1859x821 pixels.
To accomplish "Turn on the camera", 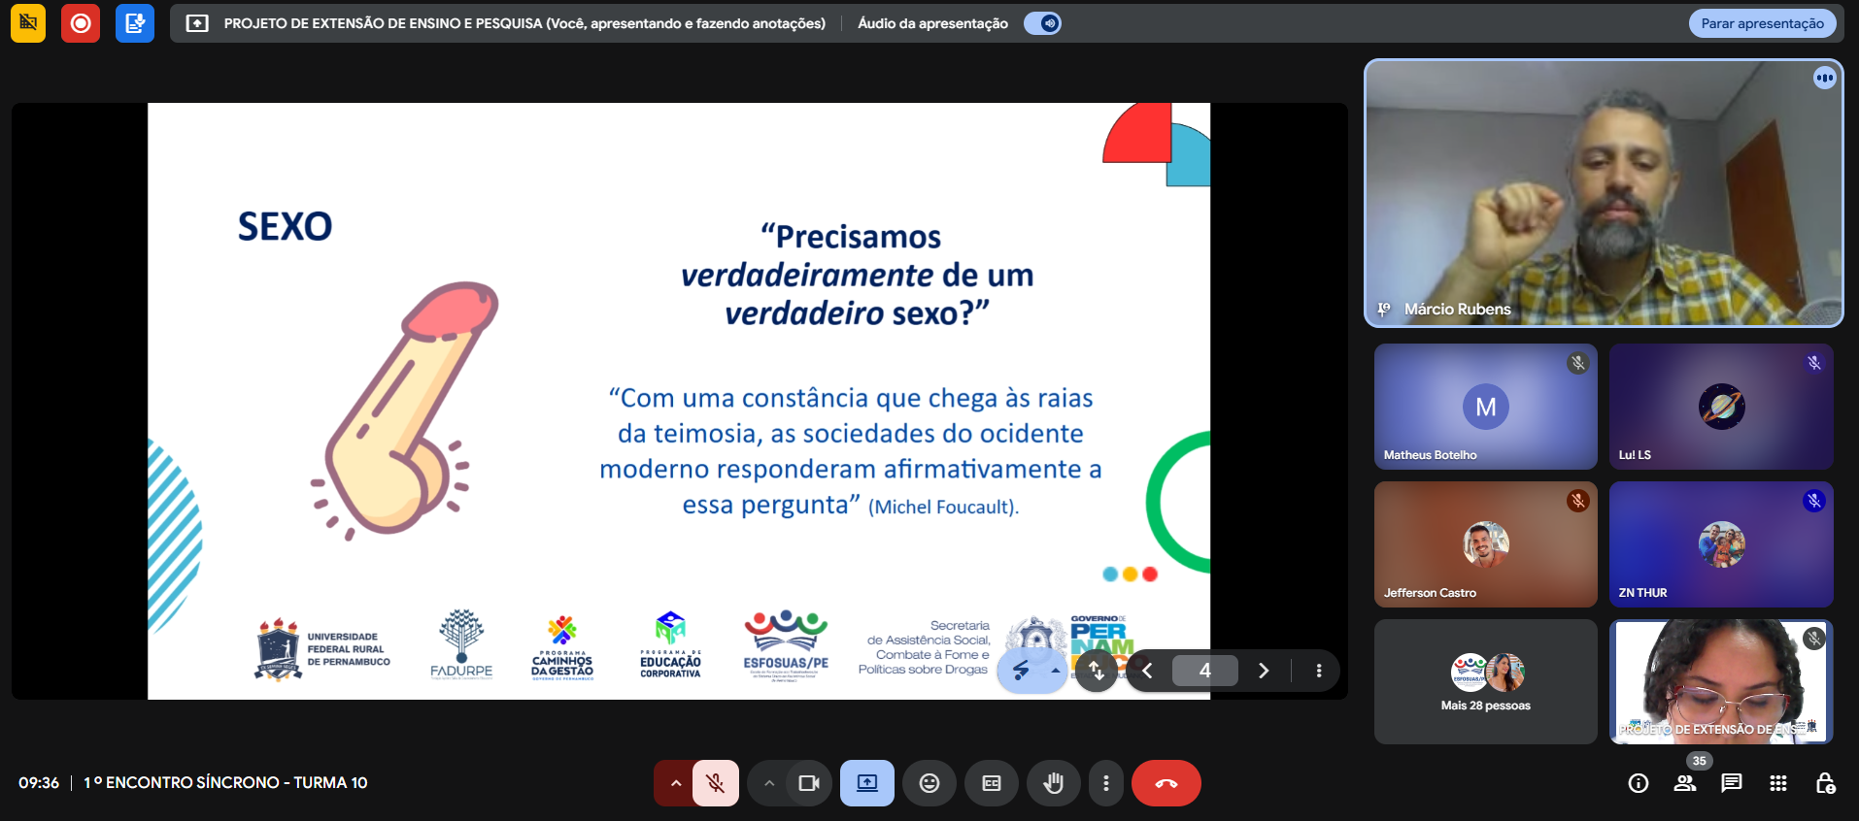I will click(809, 783).
